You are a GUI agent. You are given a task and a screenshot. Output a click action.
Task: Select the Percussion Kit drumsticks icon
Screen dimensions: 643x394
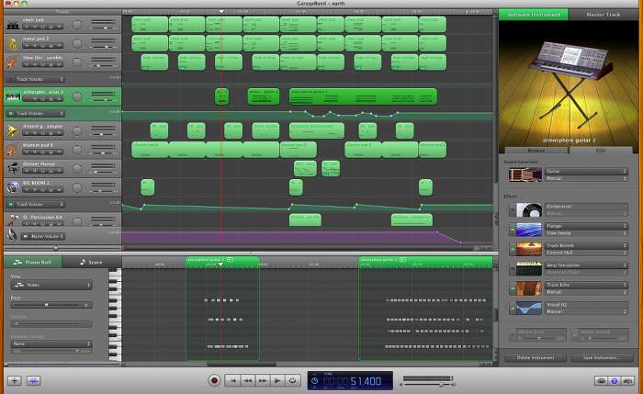tap(13, 220)
